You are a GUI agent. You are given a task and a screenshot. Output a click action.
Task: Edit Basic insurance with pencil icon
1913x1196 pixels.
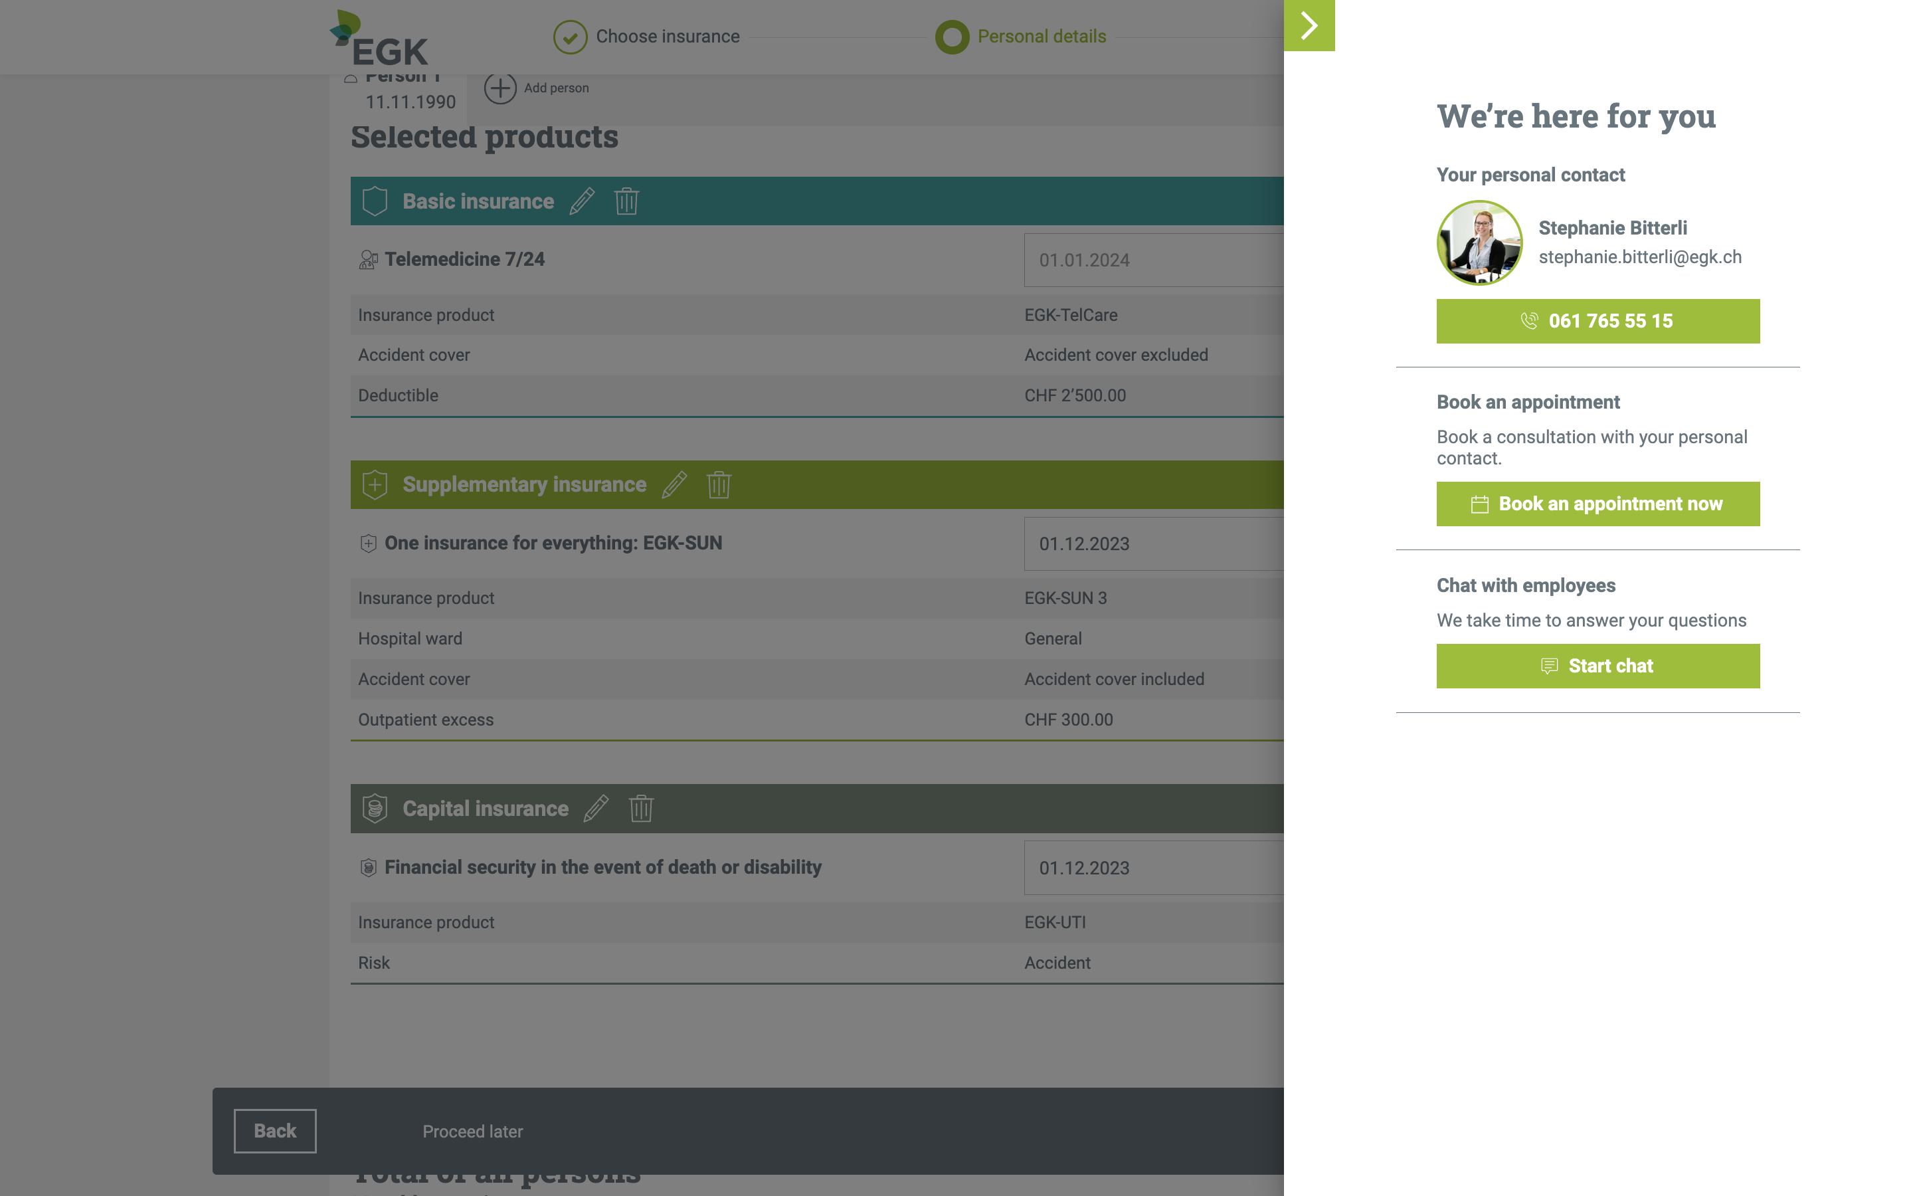click(x=582, y=201)
